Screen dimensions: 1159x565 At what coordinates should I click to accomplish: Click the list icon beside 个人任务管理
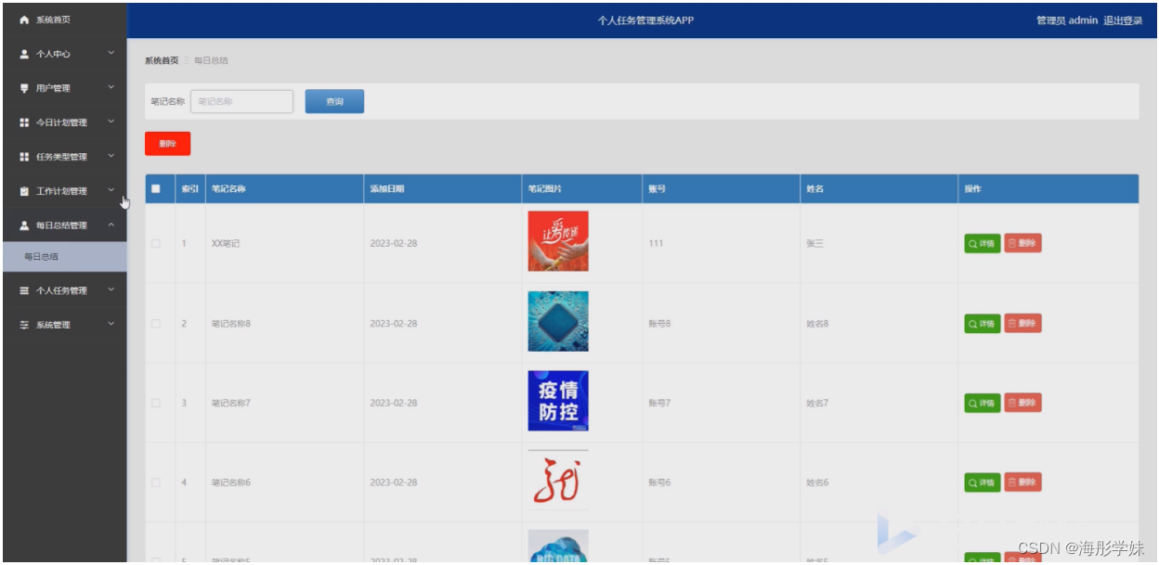[x=25, y=290]
